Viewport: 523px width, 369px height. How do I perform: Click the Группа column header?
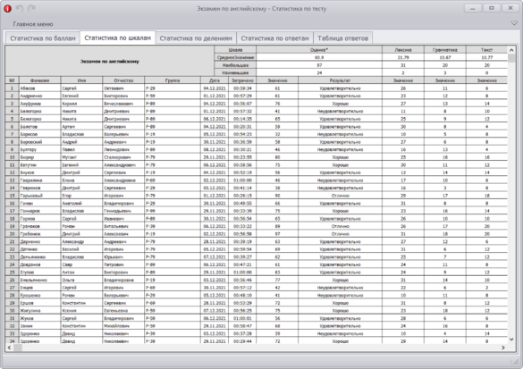173,80
